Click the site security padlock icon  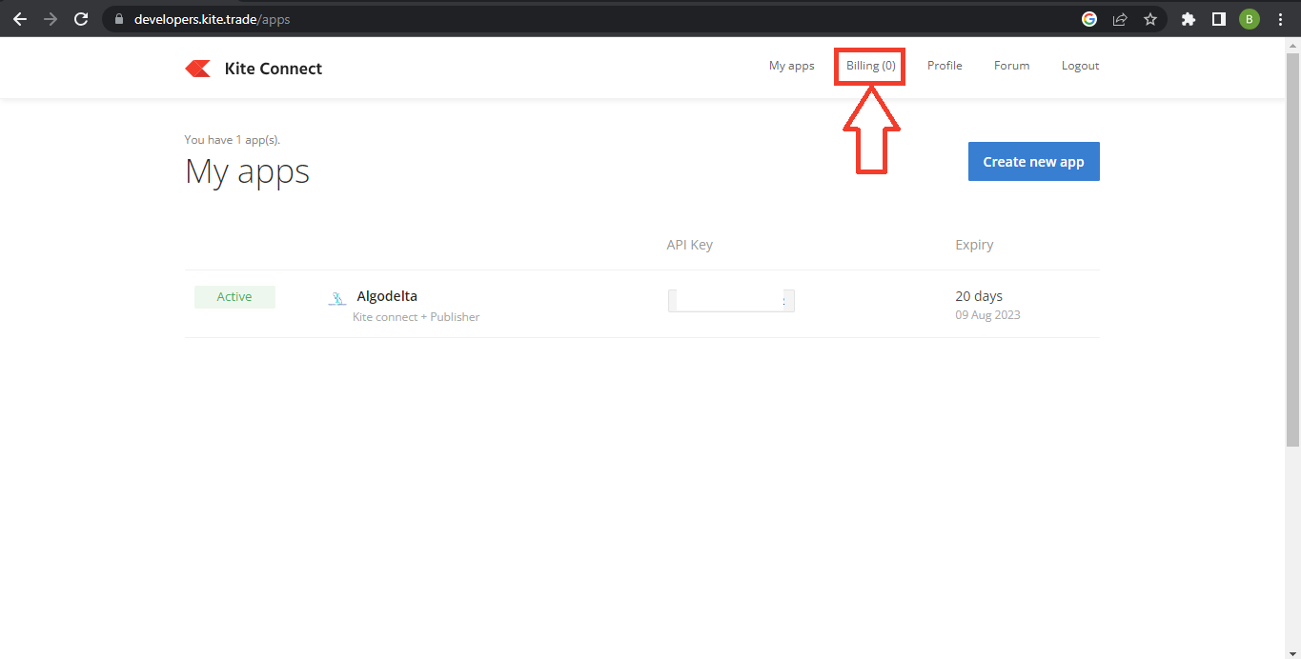[x=118, y=18]
